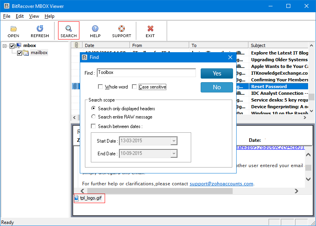Image resolution: width=316 pixels, height=226 pixels.
Task: Select the Confirming Your Members email
Action: pyautogui.click(x=279, y=80)
